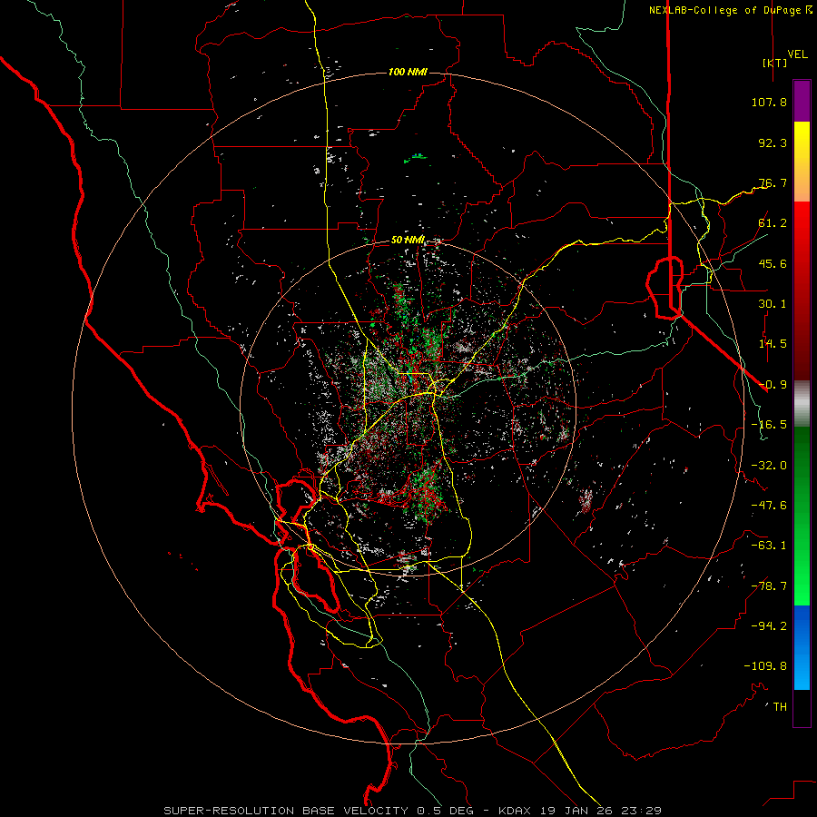Click the -32.0 scale value
817x817 pixels.
tap(769, 466)
